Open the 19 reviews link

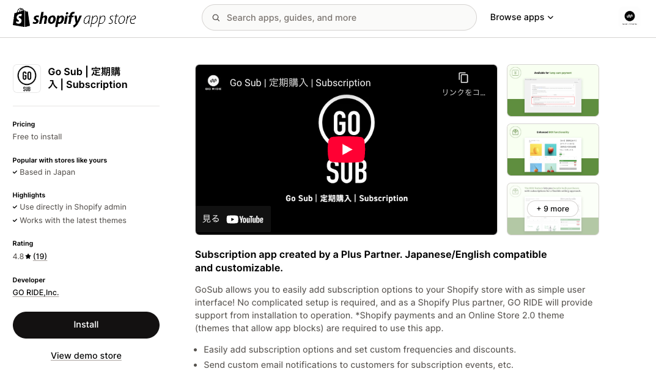tap(40, 257)
